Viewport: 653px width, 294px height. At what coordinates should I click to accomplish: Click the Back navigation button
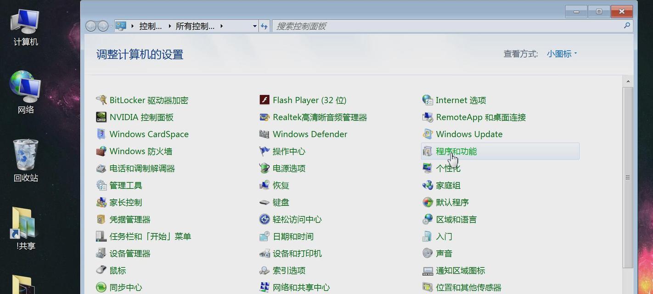click(x=91, y=26)
